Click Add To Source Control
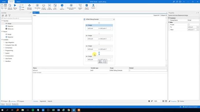The height and width of the screenshot is (112, 200). (190, 107)
